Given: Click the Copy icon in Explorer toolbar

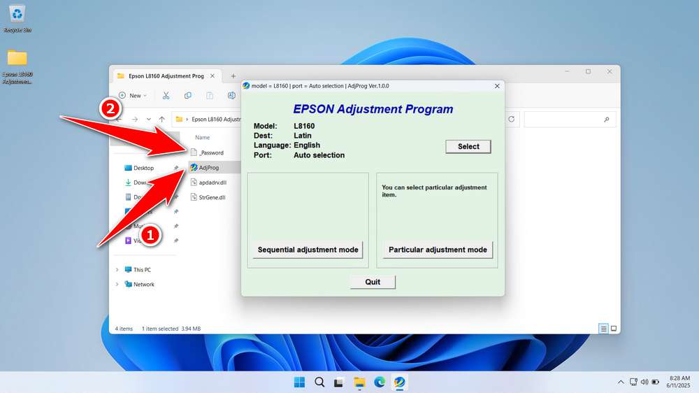Looking at the screenshot, I should click(187, 96).
